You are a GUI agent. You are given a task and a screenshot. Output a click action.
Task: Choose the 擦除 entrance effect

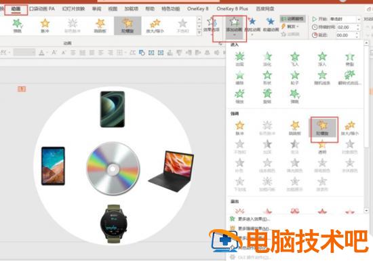click(x=239, y=77)
